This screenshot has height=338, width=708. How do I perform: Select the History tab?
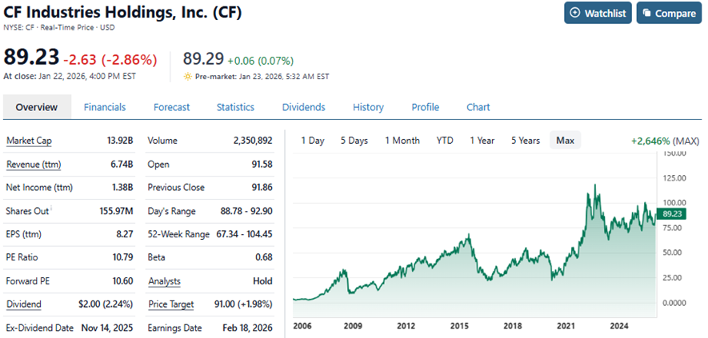tap(368, 107)
